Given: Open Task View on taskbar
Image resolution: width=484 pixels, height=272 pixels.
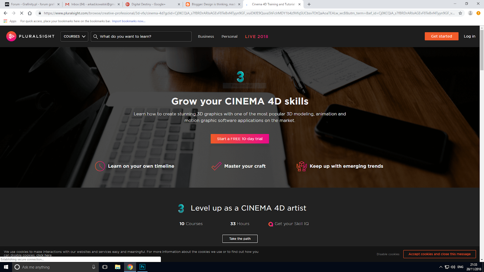Looking at the screenshot, I should (x=105, y=267).
